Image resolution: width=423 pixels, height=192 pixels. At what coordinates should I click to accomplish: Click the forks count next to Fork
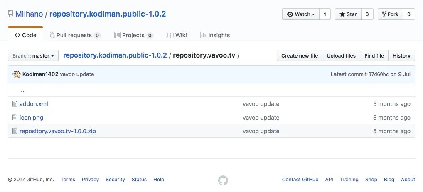pyautogui.click(x=409, y=14)
